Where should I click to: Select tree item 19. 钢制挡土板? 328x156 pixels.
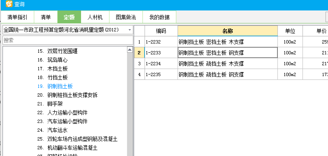tap(55, 86)
